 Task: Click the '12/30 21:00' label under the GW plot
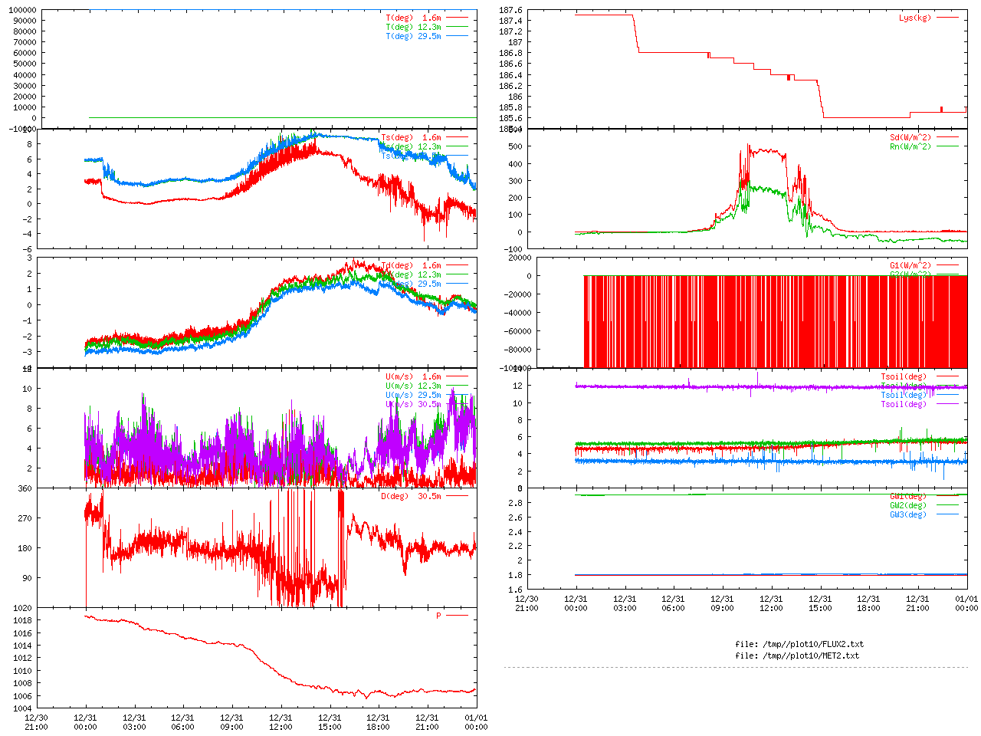tap(527, 603)
